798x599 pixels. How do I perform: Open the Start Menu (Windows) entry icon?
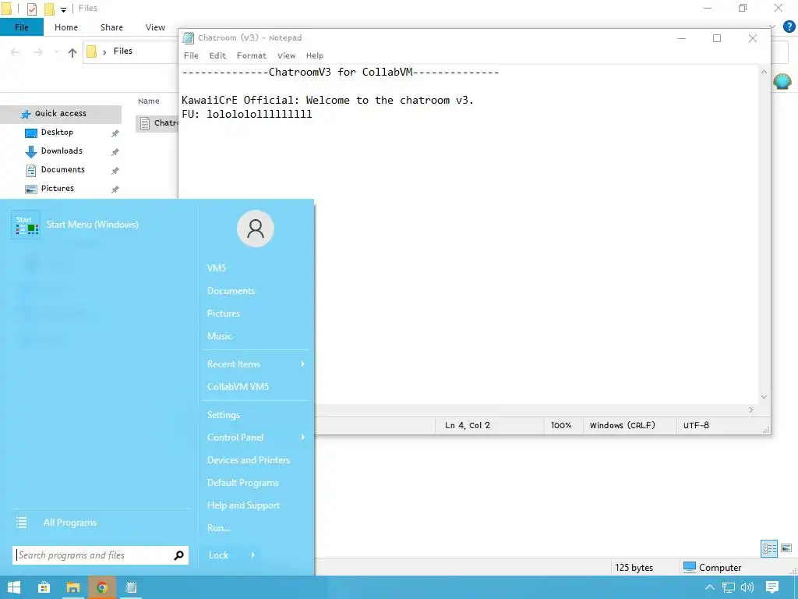click(x=26, y=225)
